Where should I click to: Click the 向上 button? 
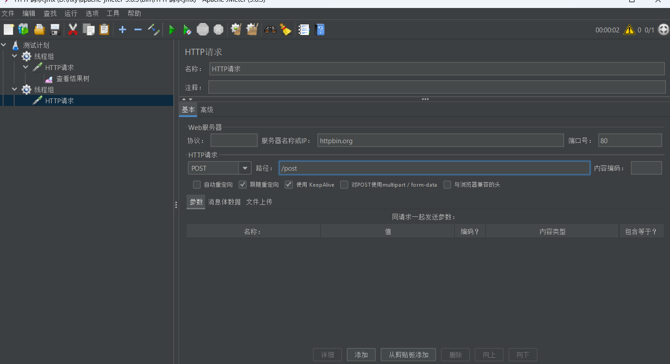click(489, 355)
